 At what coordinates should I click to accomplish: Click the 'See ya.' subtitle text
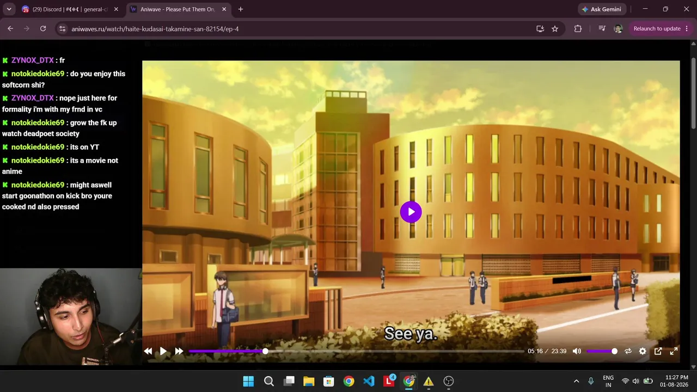point(411,333)
